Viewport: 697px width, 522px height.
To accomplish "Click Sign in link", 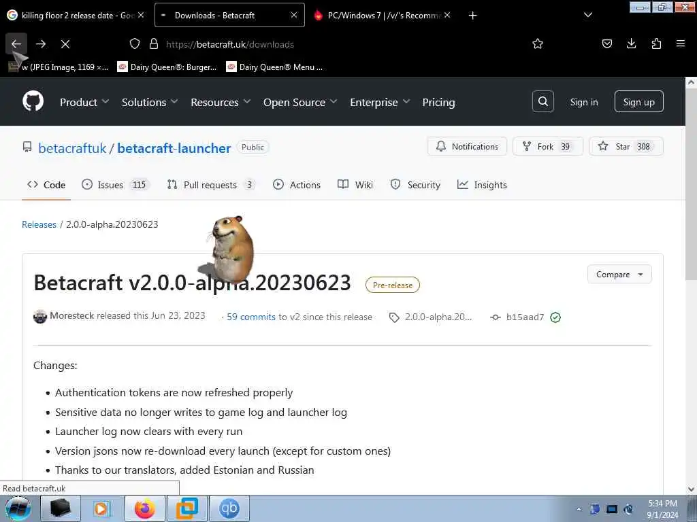I will point(584,102).
